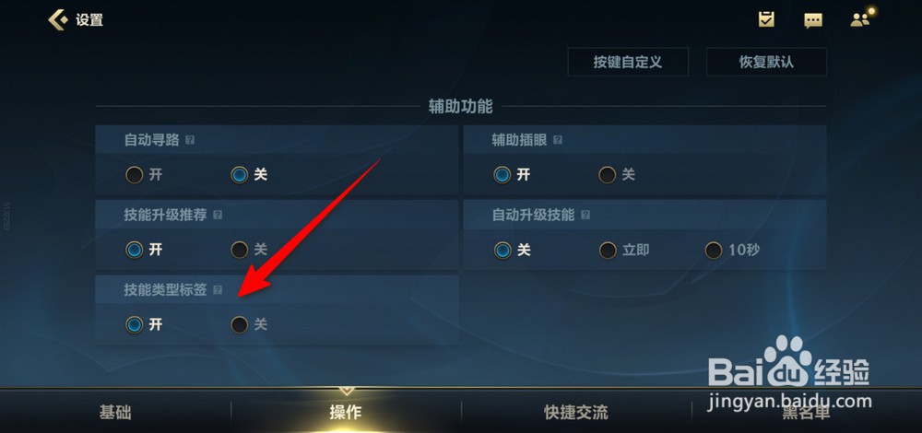The height and width of the screenshot is (433, 922).
Task: Show help for 自动寻路 question mark
Action: click(189, 140)
